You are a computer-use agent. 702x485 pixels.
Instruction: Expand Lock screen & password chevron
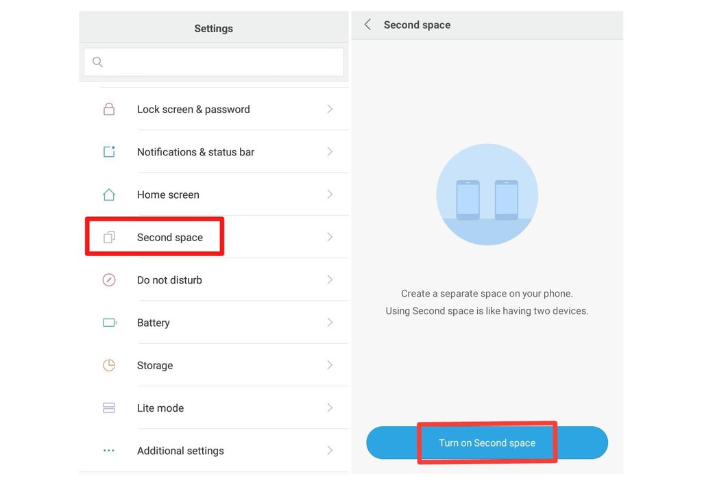330,110
